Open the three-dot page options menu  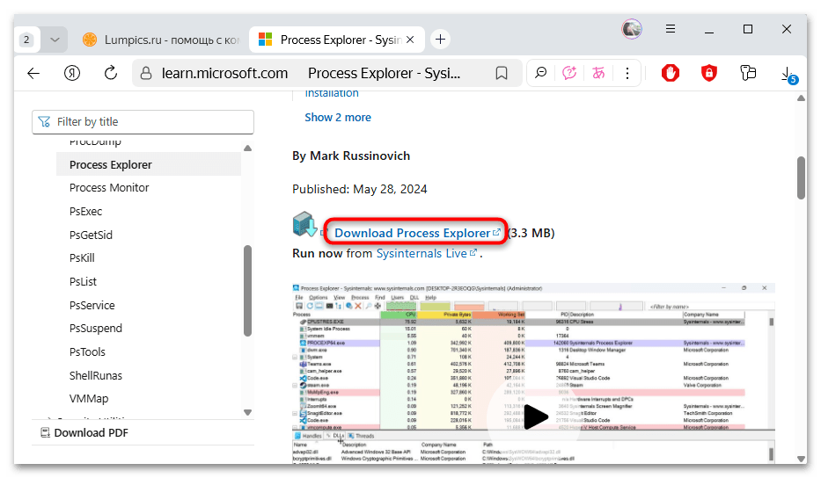[627, 73]
